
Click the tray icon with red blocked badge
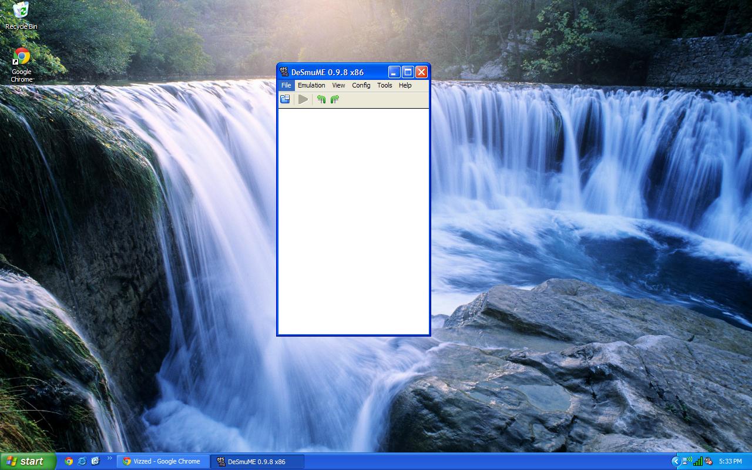709,461
